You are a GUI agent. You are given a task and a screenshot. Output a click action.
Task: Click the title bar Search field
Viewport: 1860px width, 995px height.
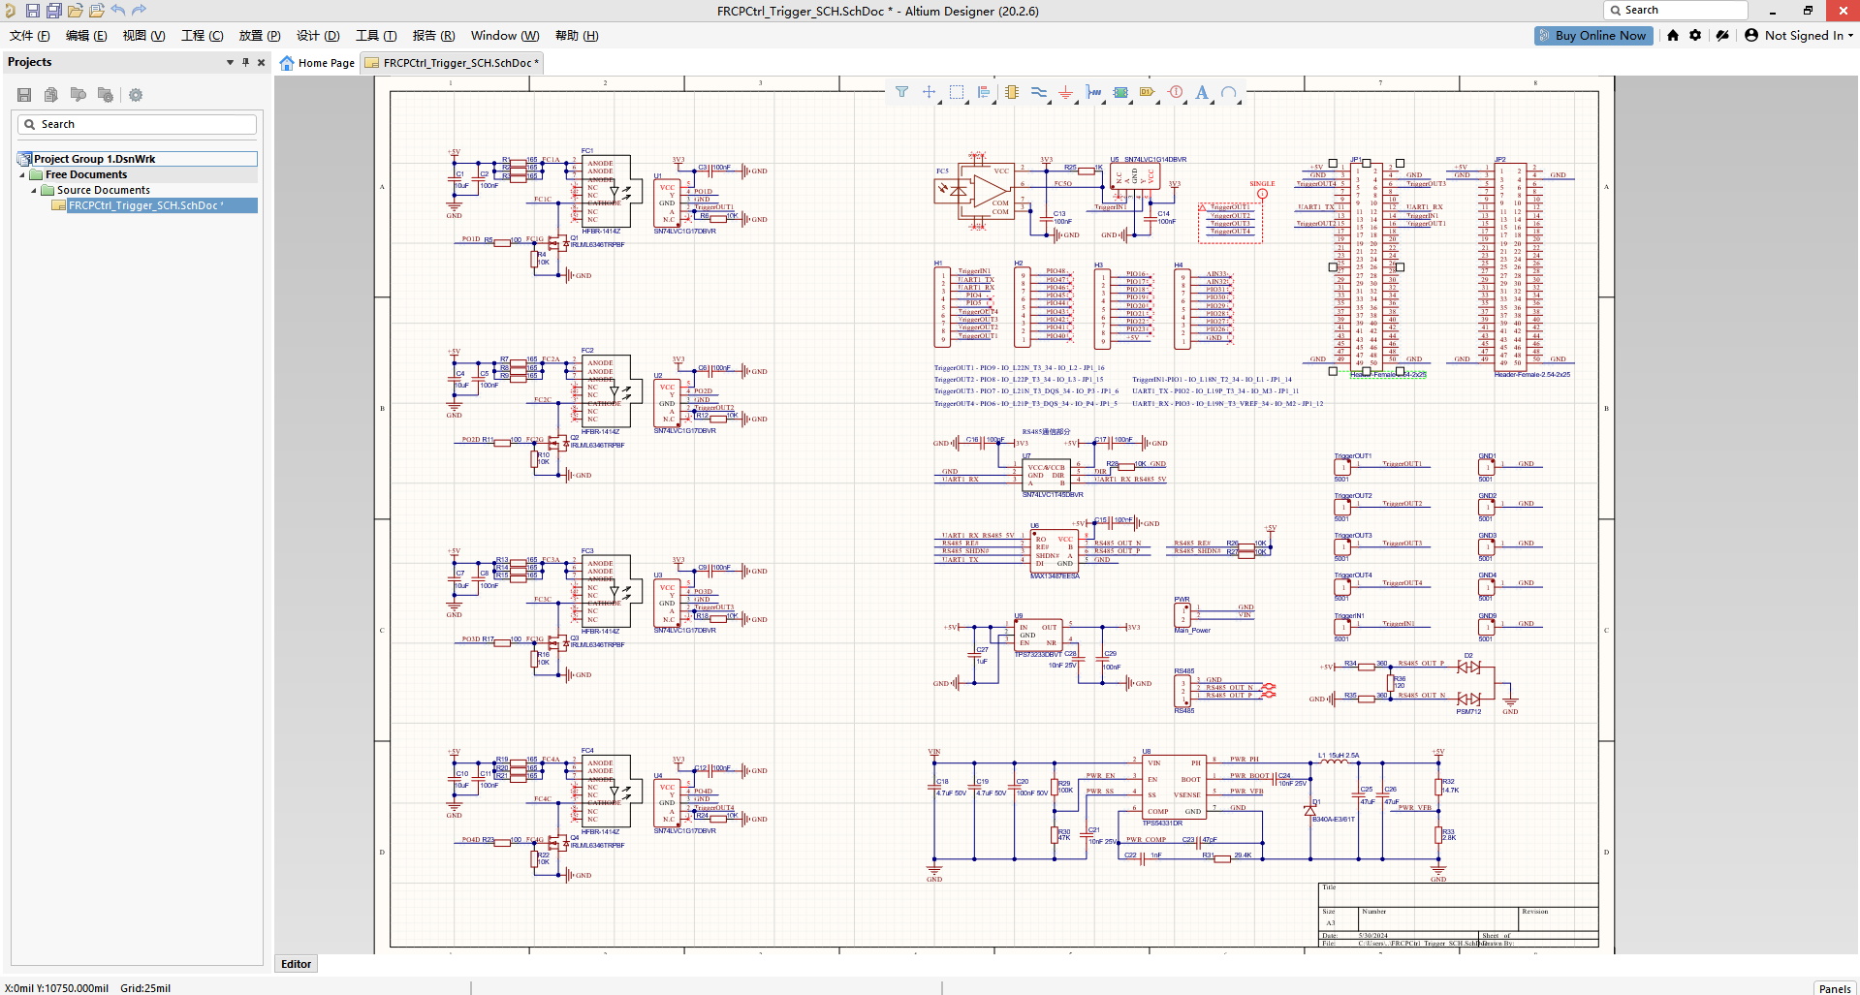pos(1675,10)
